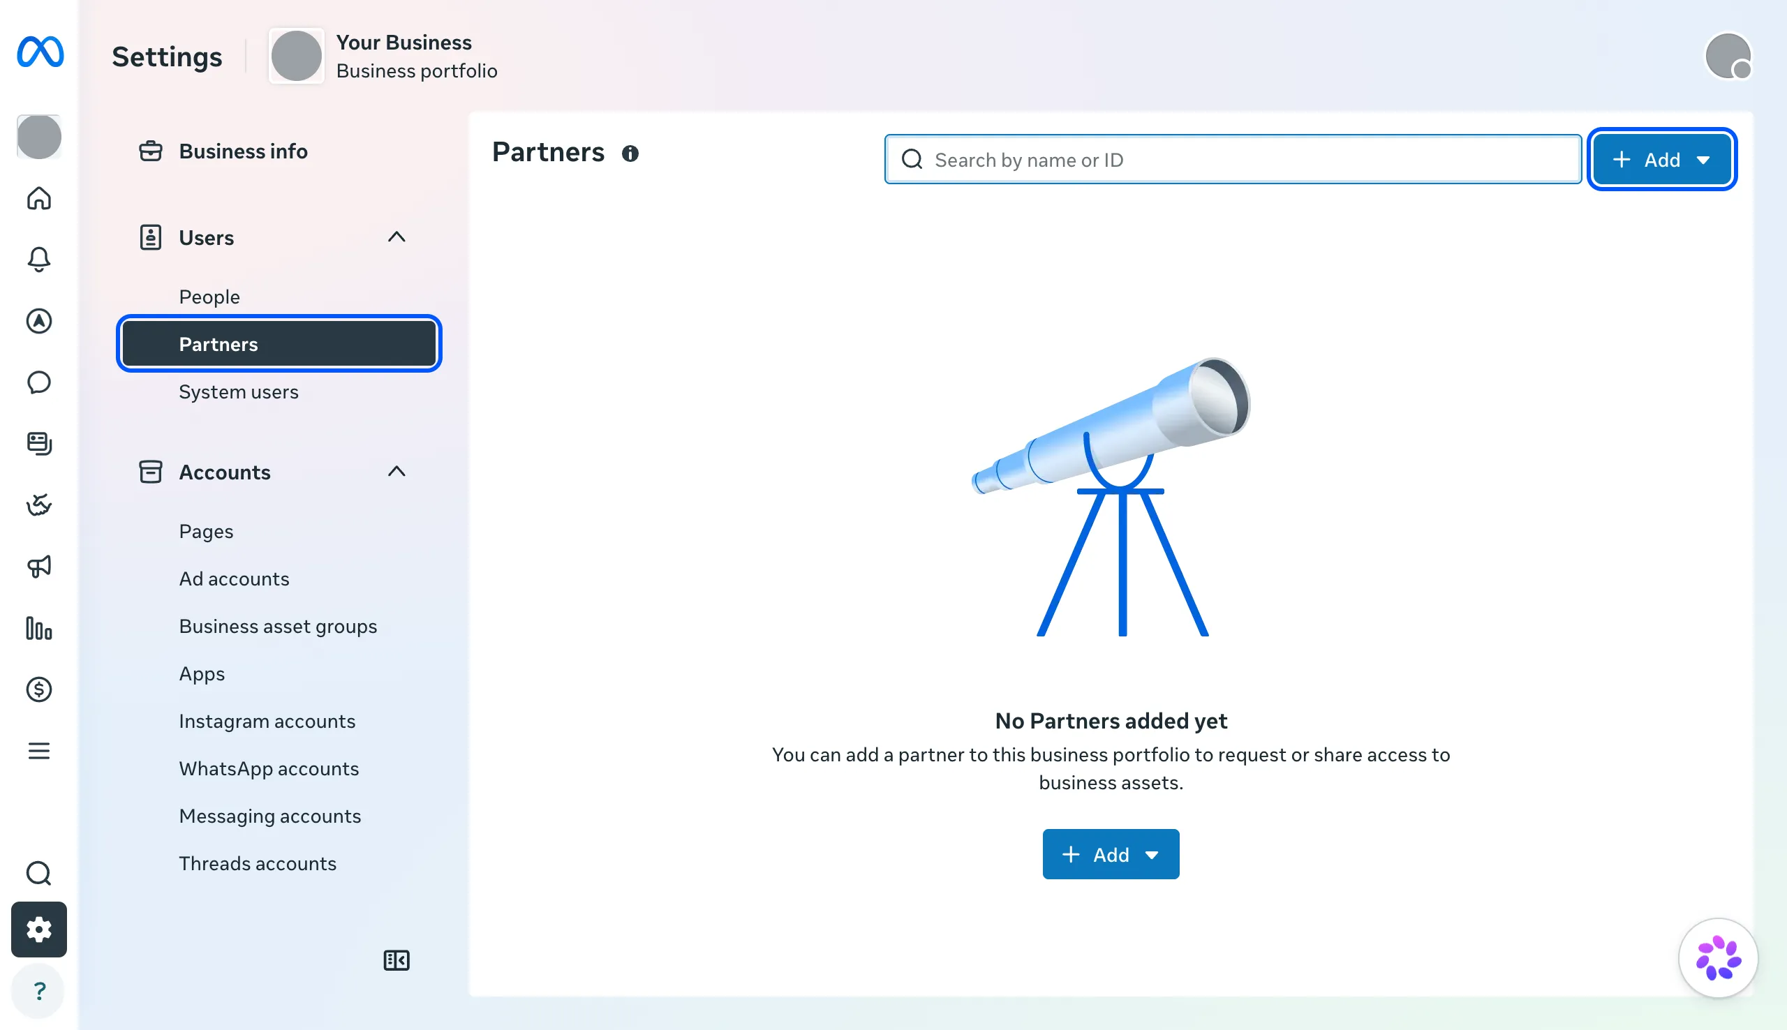Open the Add dropdown below empty state
This screenshot has width=1787, height=1030.
click(1111, 855)
